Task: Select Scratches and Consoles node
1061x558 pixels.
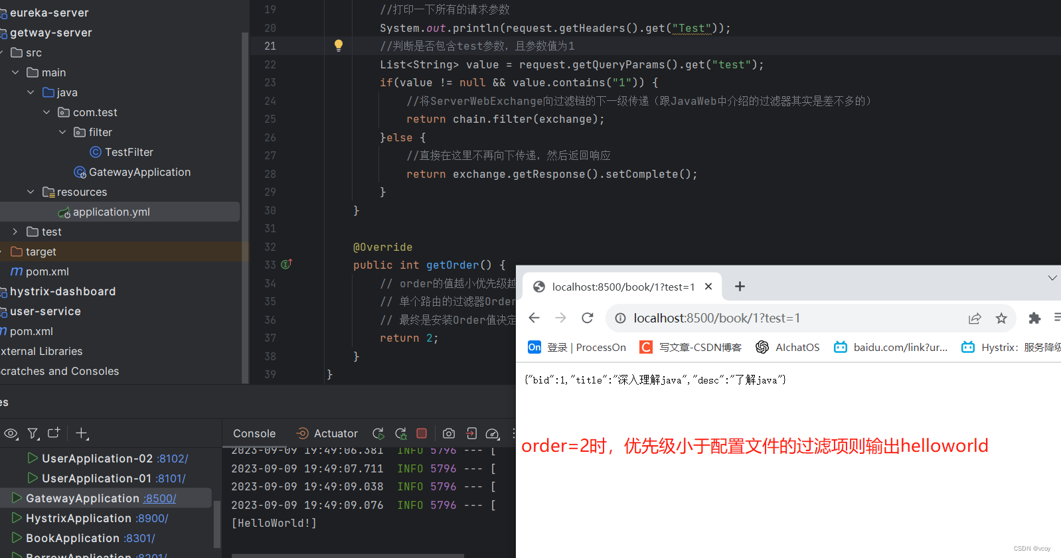Action: (60, 371)
